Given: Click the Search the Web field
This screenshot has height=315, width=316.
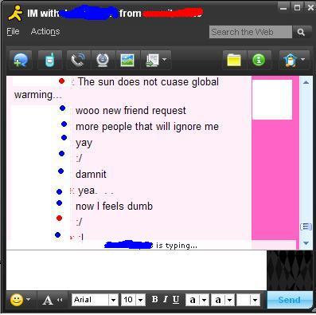Looking at the screenshot, I should (250, 32).
